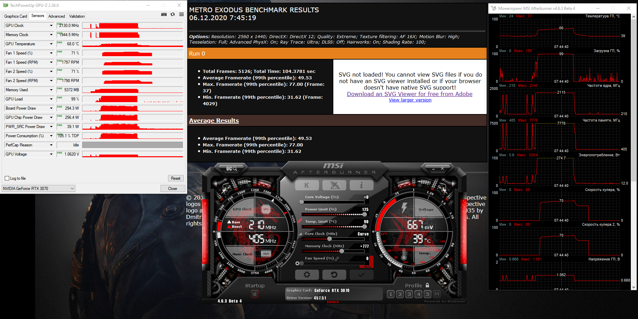This screenshot has height=319, width=638.
Task: Click the GPU temperature graph in the monitoring window
Action: click(x=560, y=33)
